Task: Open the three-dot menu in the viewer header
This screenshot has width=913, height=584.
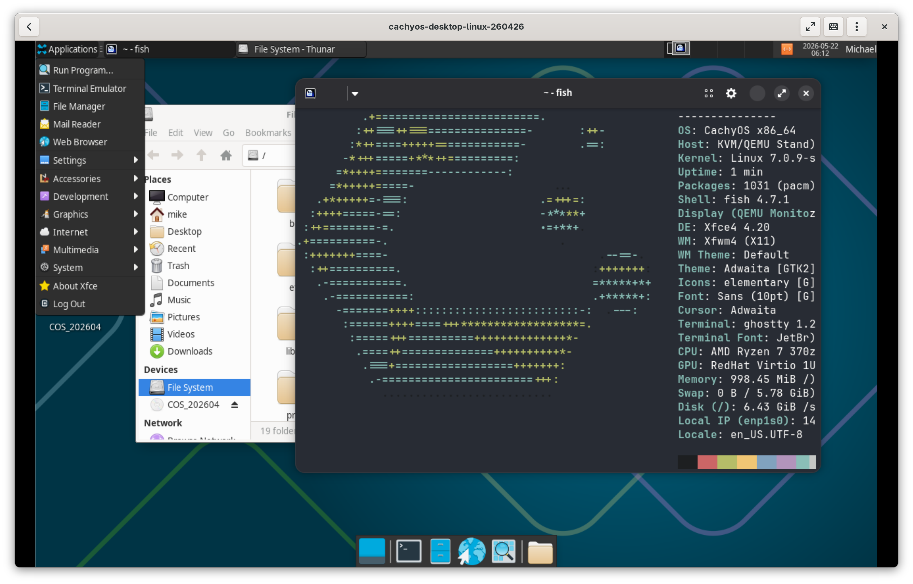Action: [856, 27]
